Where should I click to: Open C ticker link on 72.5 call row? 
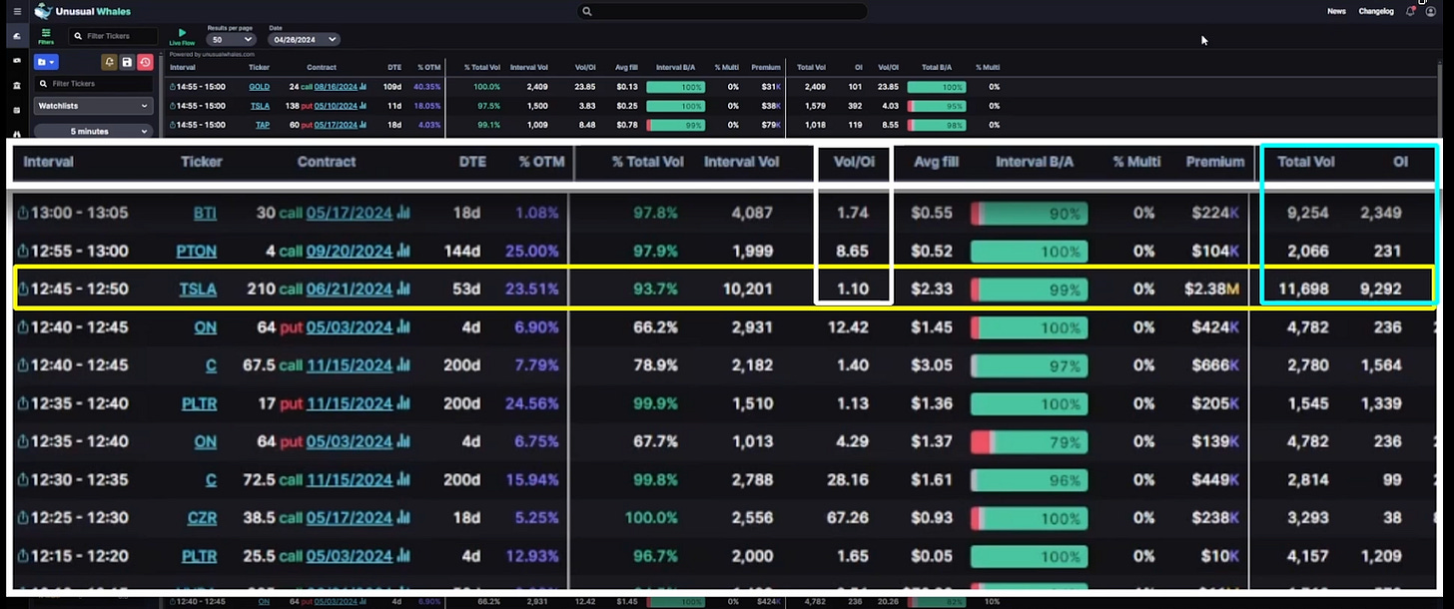pos(212,480)
